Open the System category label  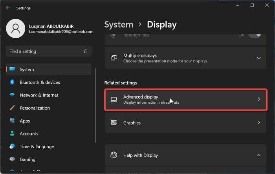pyautogui.click(x=27, y=70)
